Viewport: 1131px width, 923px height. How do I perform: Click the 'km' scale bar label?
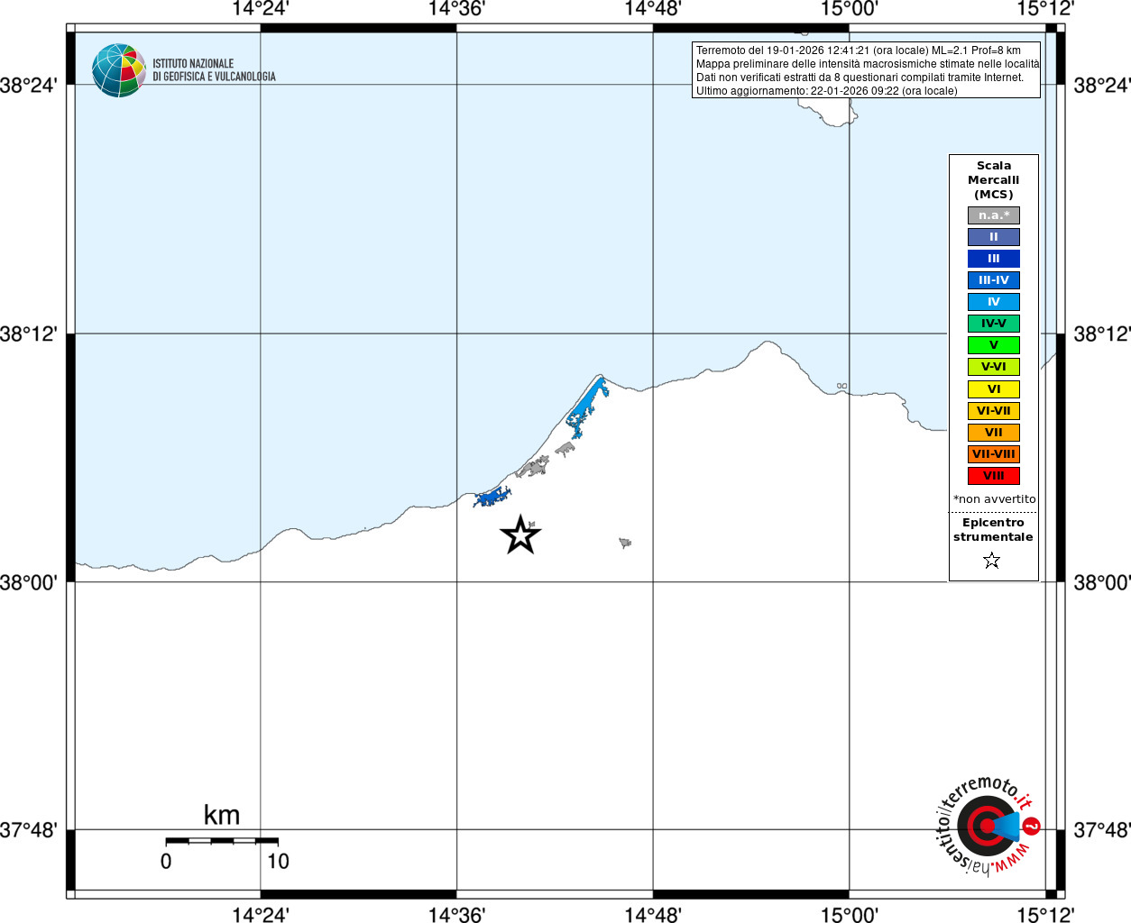(222, 816)
